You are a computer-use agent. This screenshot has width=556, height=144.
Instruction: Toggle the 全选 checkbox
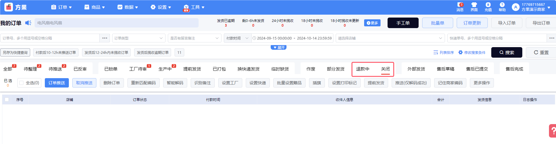[21, 83]
